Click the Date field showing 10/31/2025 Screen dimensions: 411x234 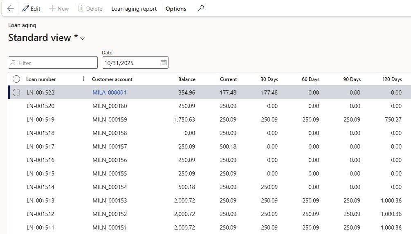tap(130, 63)
